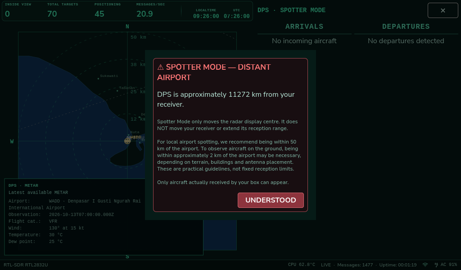Viewport: 461px width, 270px height.
Task: Switch to the ARRIVALS column header
Action: click(x=304, y=27)
